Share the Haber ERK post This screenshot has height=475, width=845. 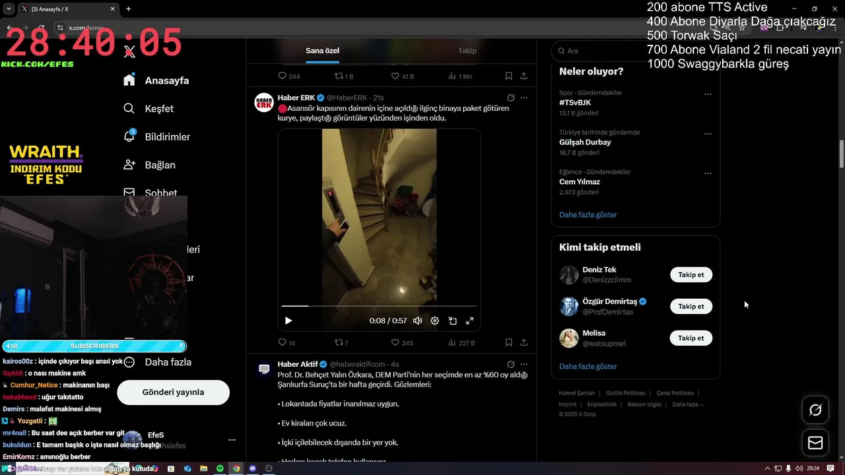click(x=524, y=342)
